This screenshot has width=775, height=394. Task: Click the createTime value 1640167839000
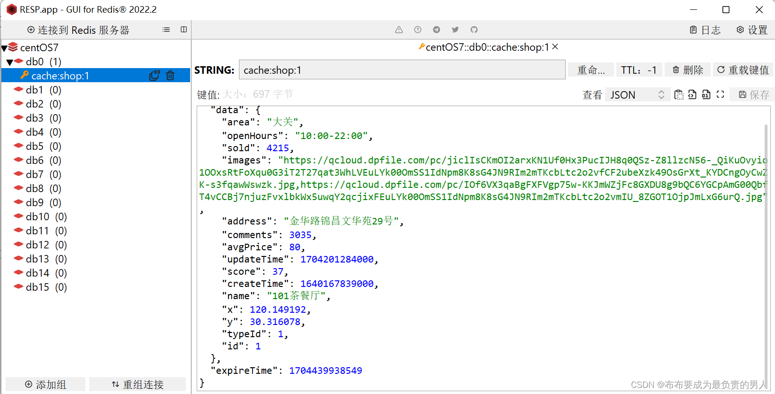tap(337, 284)
